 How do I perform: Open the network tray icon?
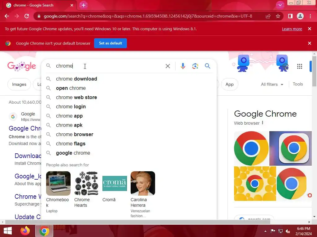(x=280, y=231)
